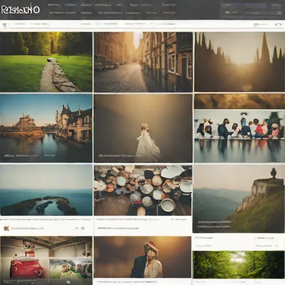Open the hamburger menu icon below the logo

pyautogui.click(x=4, y=25)
